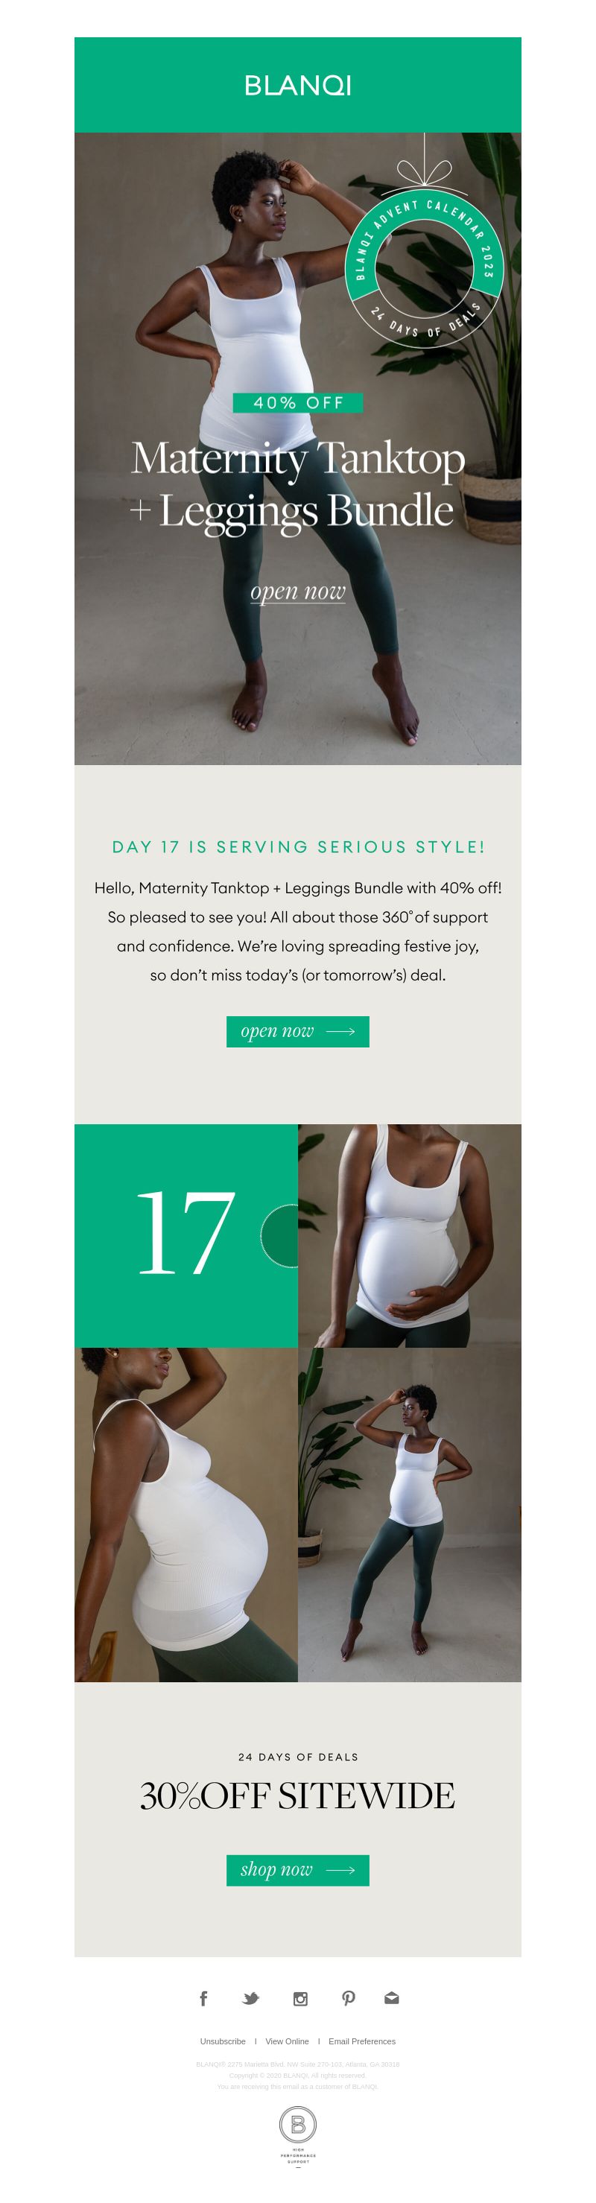Open the full-body leggings pose photo

click(x=410, y=1515)
